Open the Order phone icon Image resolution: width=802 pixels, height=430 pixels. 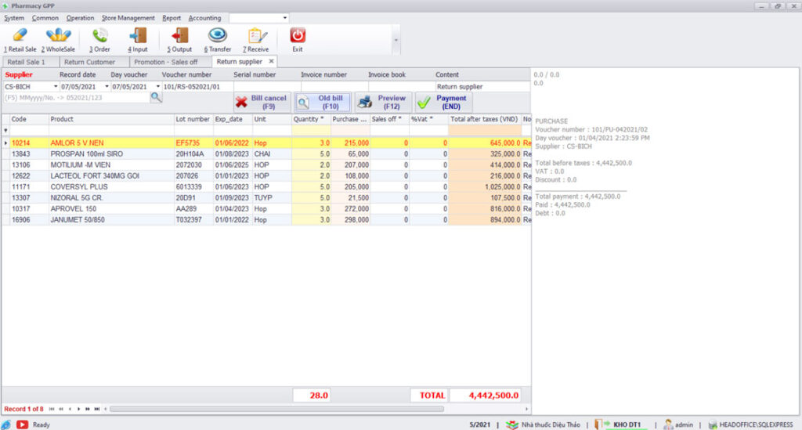[99, 36]
